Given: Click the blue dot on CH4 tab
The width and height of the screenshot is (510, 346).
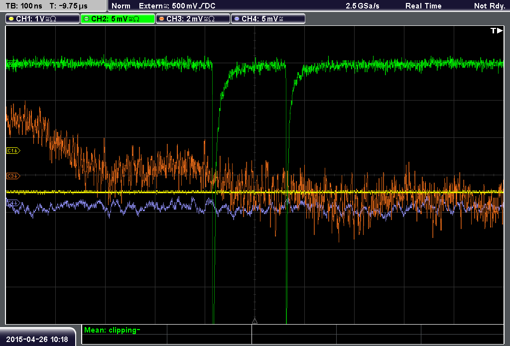Looking at the screenshot, I should [237, 19].
